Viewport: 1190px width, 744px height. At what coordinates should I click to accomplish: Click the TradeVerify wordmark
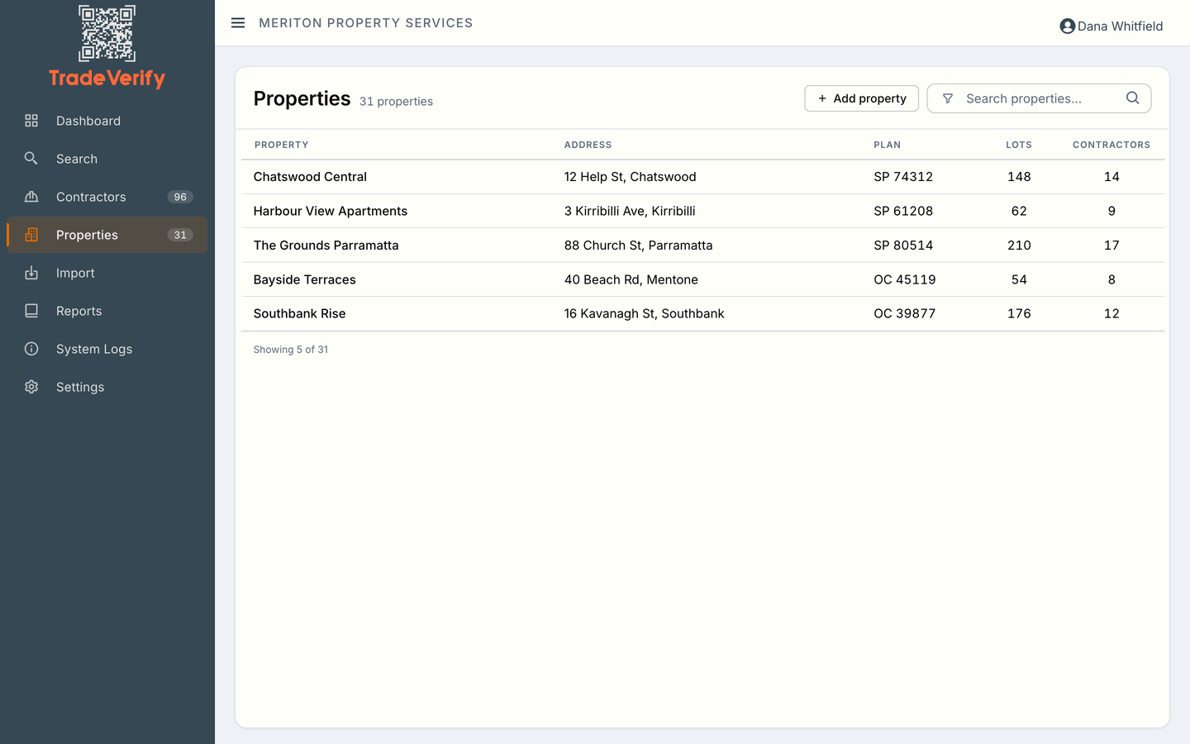click(107, 79)
